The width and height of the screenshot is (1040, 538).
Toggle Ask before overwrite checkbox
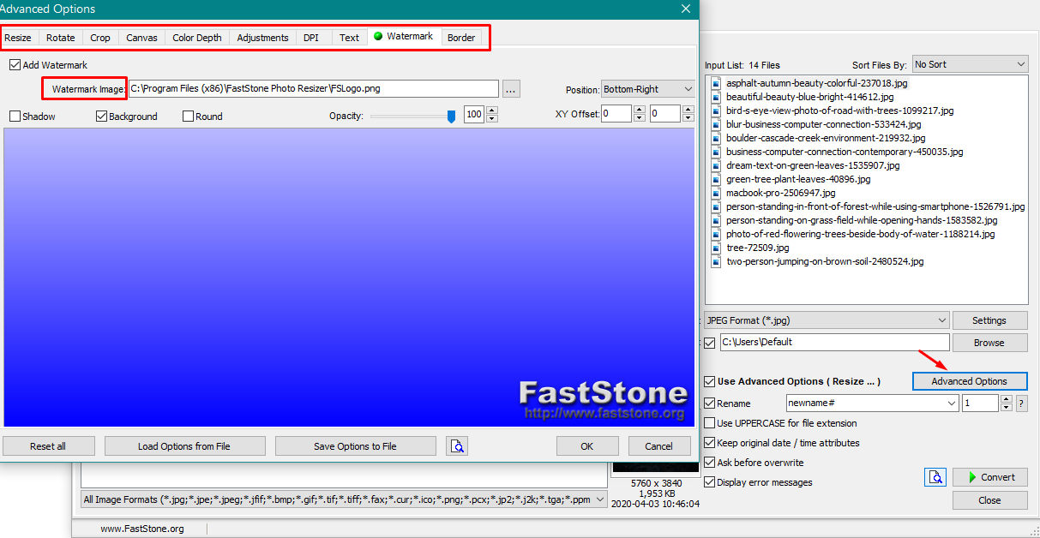pos(709,463)
